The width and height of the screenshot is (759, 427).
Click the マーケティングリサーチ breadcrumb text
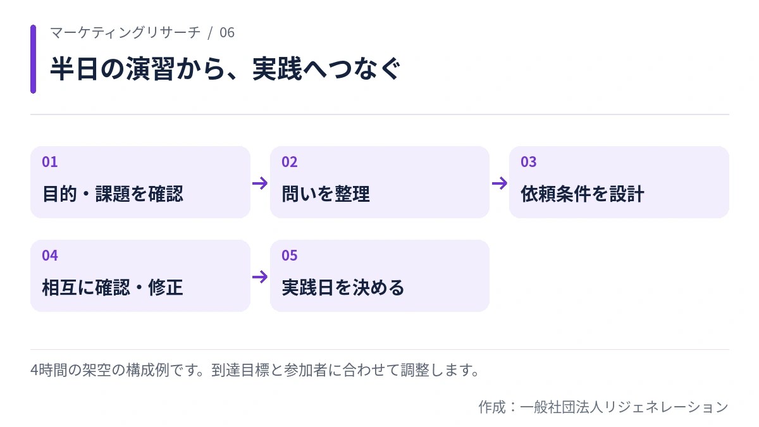pyautogui.click(x=125, y=32)
